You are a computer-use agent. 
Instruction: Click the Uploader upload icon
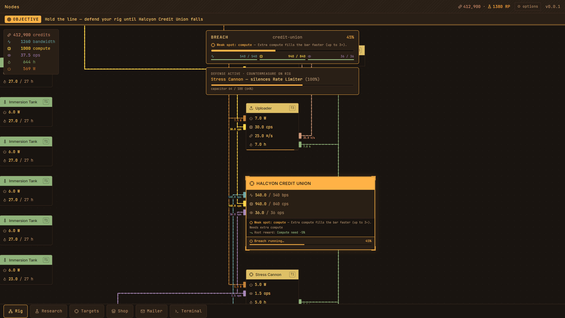tap(251, 108)
